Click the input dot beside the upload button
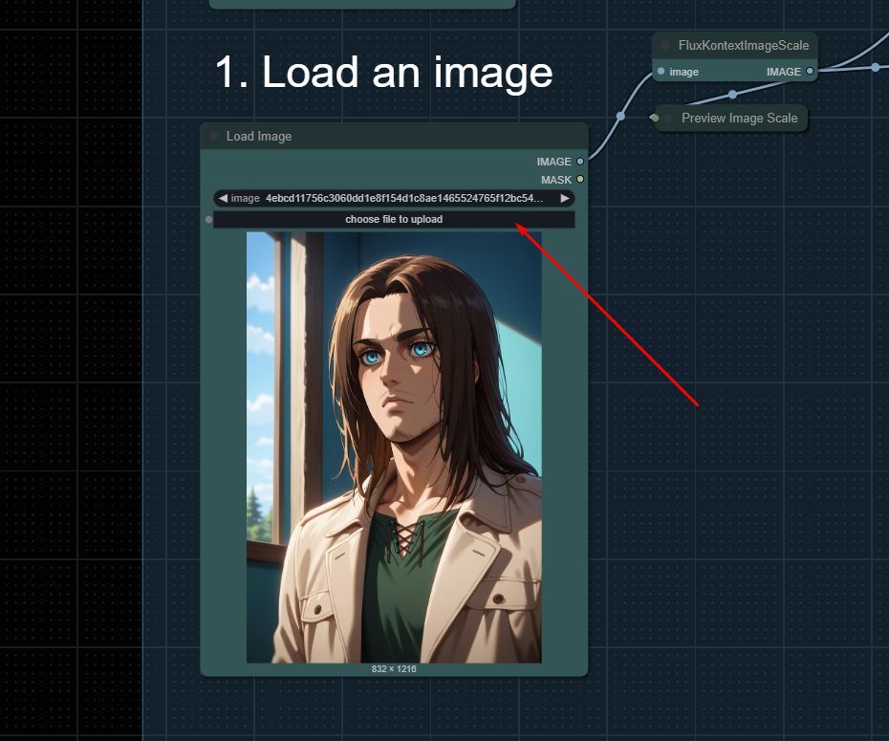The width and height of the screenshot is (889, 741). [208, 219]
